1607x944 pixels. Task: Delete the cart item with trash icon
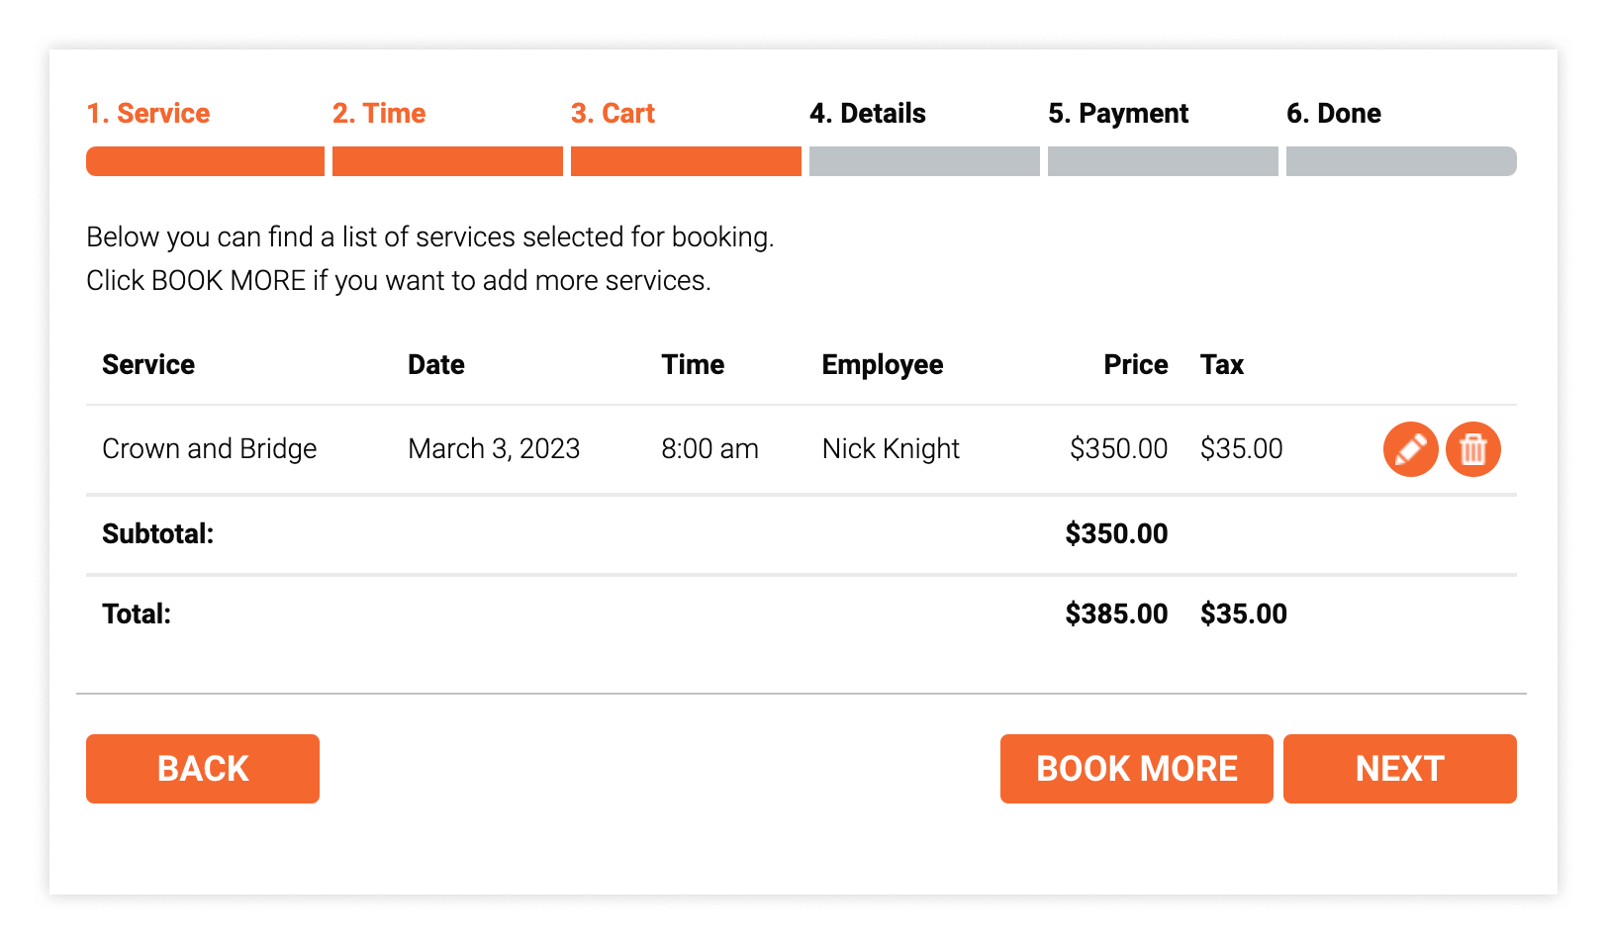(1472, 449)
